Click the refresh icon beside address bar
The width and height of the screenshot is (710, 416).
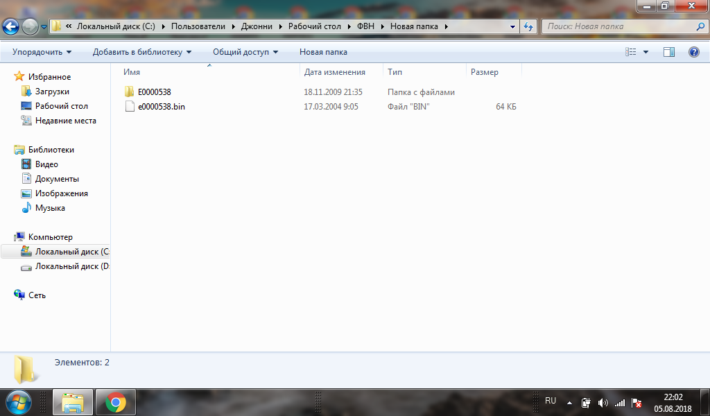click(x=528, y=26)
